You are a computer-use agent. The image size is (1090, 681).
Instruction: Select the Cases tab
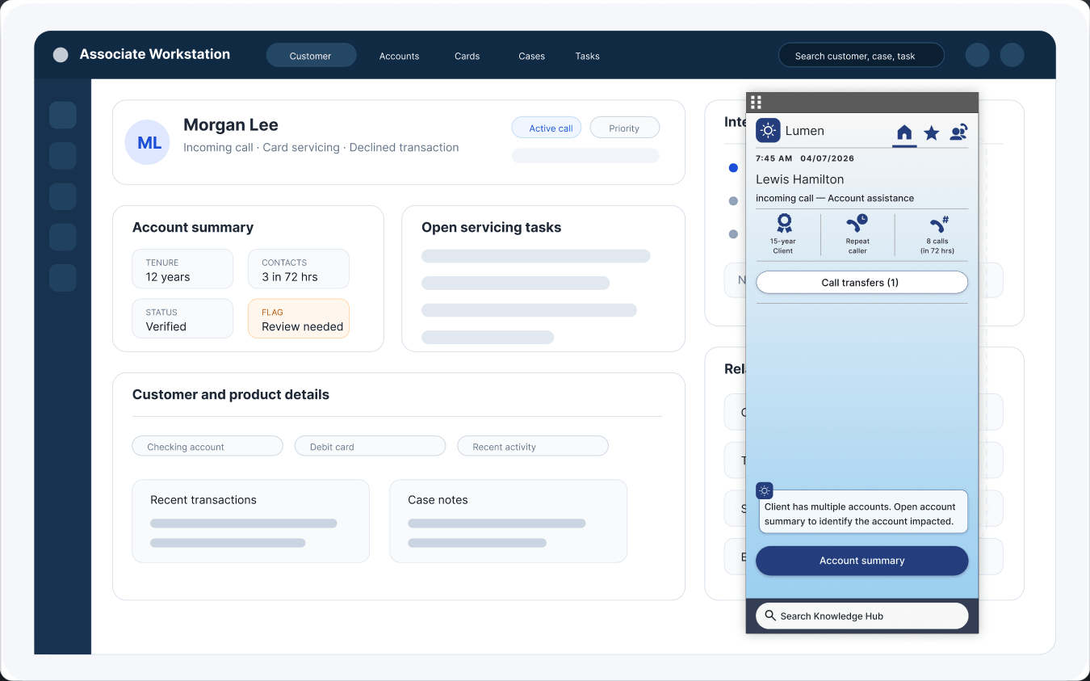click(x=532, y=56)
